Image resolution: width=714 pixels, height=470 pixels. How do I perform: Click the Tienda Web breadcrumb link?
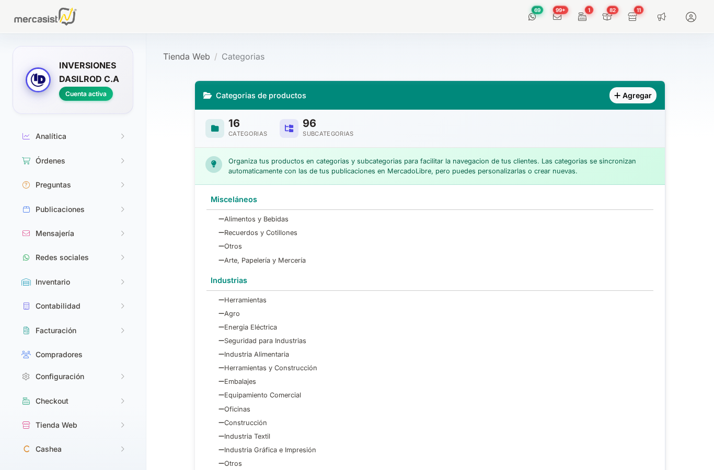point(187,56)
